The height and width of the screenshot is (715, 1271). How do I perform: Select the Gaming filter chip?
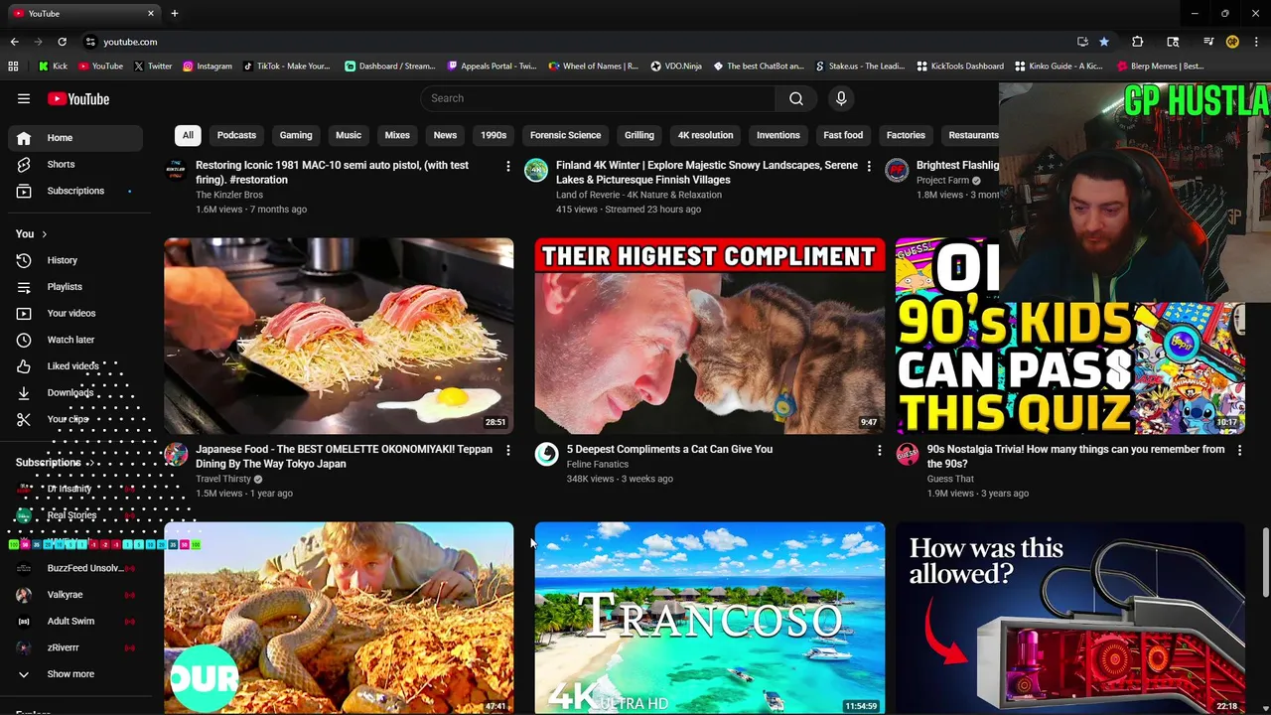click(x=296, y=135)
